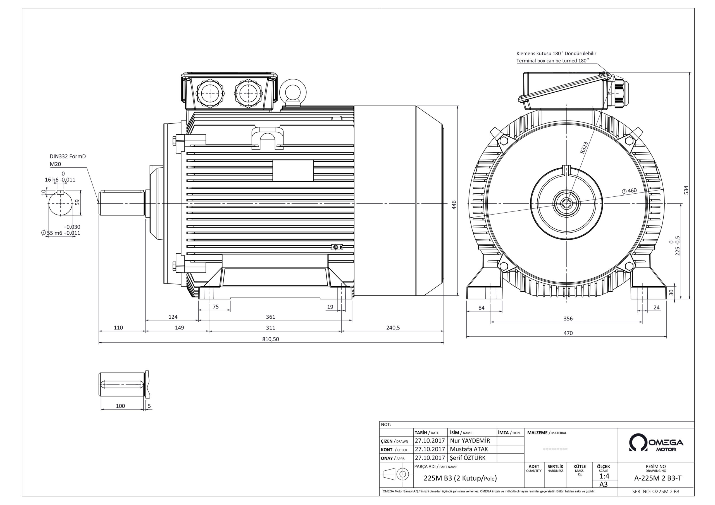
Task: Select the 356 dimension value
Action: [x=568, y=318]
